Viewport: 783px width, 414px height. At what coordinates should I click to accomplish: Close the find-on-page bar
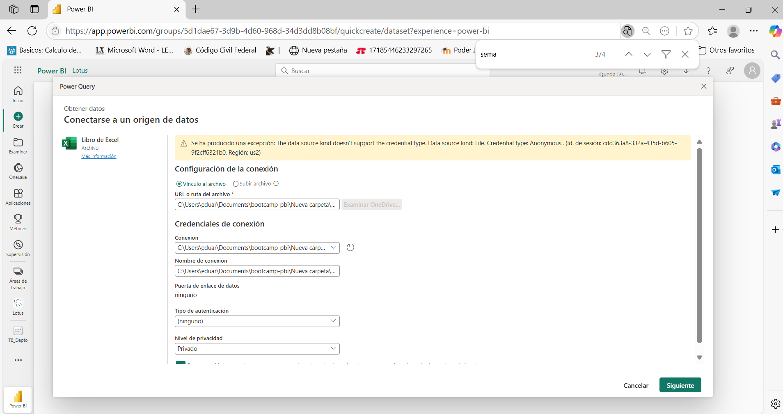coord(685,54)
